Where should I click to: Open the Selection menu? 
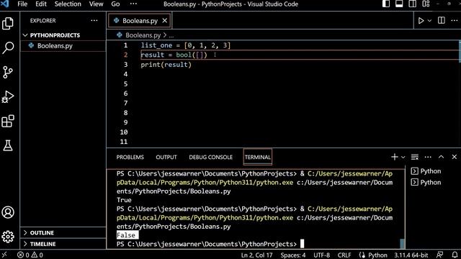[x=68, y=4]
